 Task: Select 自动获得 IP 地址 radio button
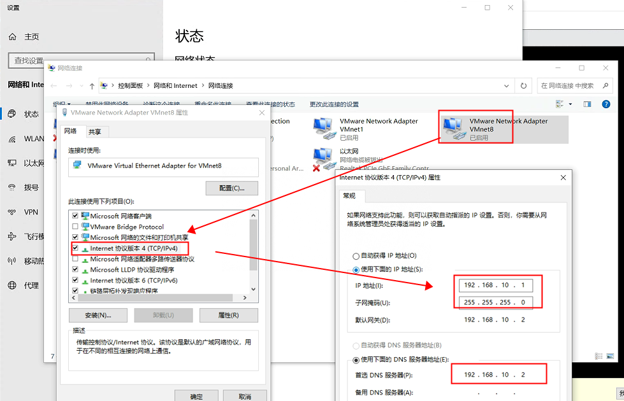click(x=356, y=256)
